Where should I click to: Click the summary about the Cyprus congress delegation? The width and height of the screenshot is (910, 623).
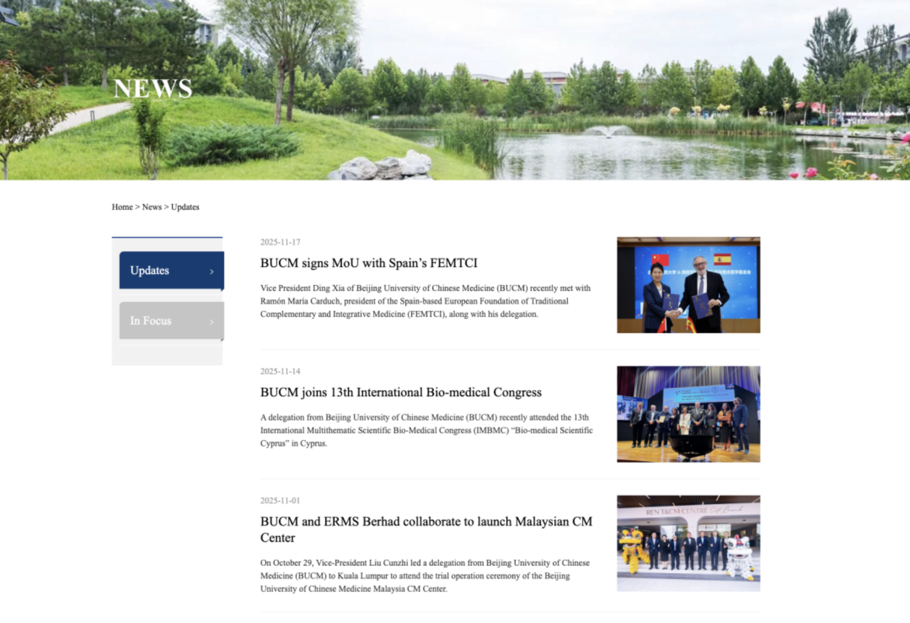427,430
